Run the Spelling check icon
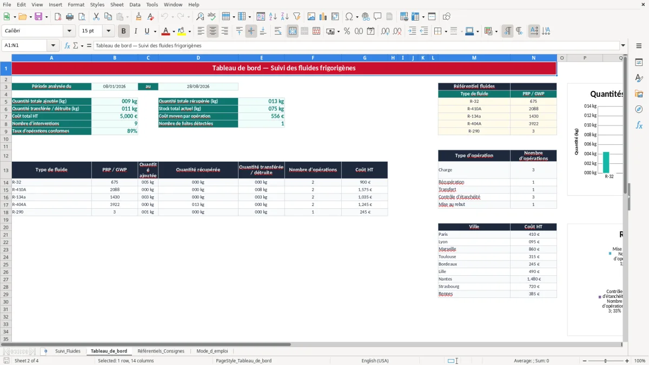 point(211,17)
